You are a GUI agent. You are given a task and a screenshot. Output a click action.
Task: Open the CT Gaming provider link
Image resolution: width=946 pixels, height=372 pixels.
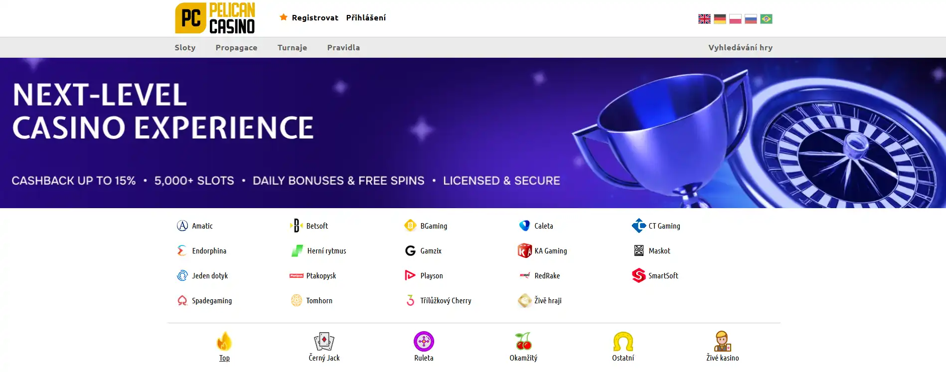(x=664, y=226)
